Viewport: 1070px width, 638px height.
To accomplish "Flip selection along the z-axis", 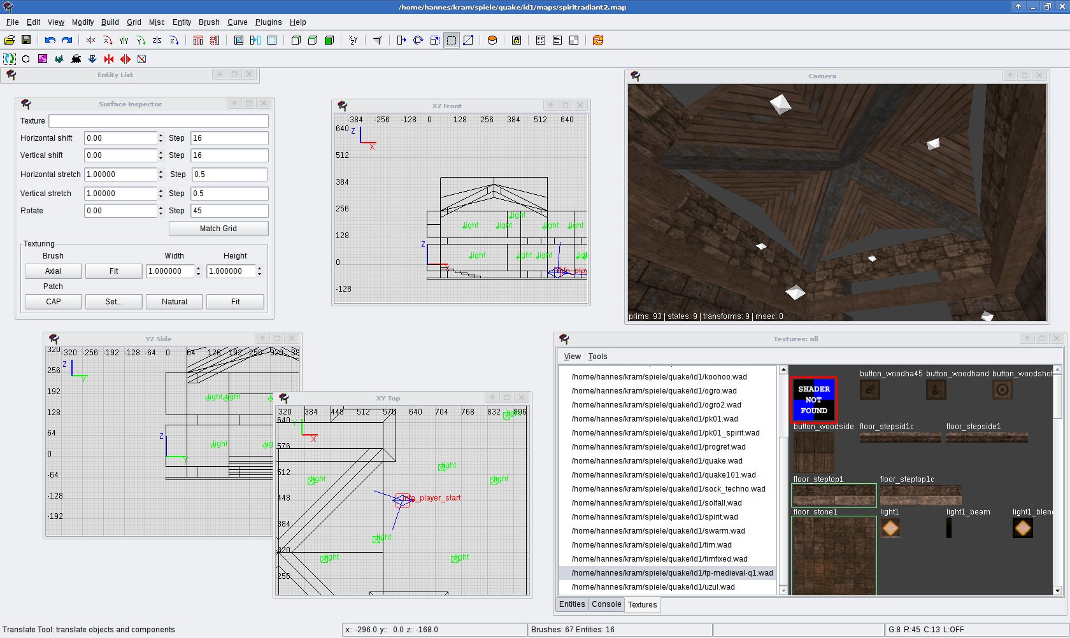I will [157, 40].
